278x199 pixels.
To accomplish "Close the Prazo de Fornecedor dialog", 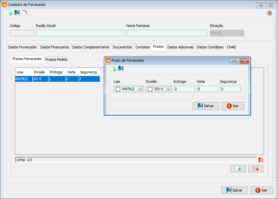I will tap(245, 61).
